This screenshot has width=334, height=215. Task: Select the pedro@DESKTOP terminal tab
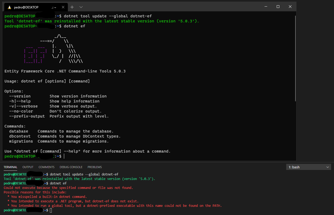click(36, 7)
